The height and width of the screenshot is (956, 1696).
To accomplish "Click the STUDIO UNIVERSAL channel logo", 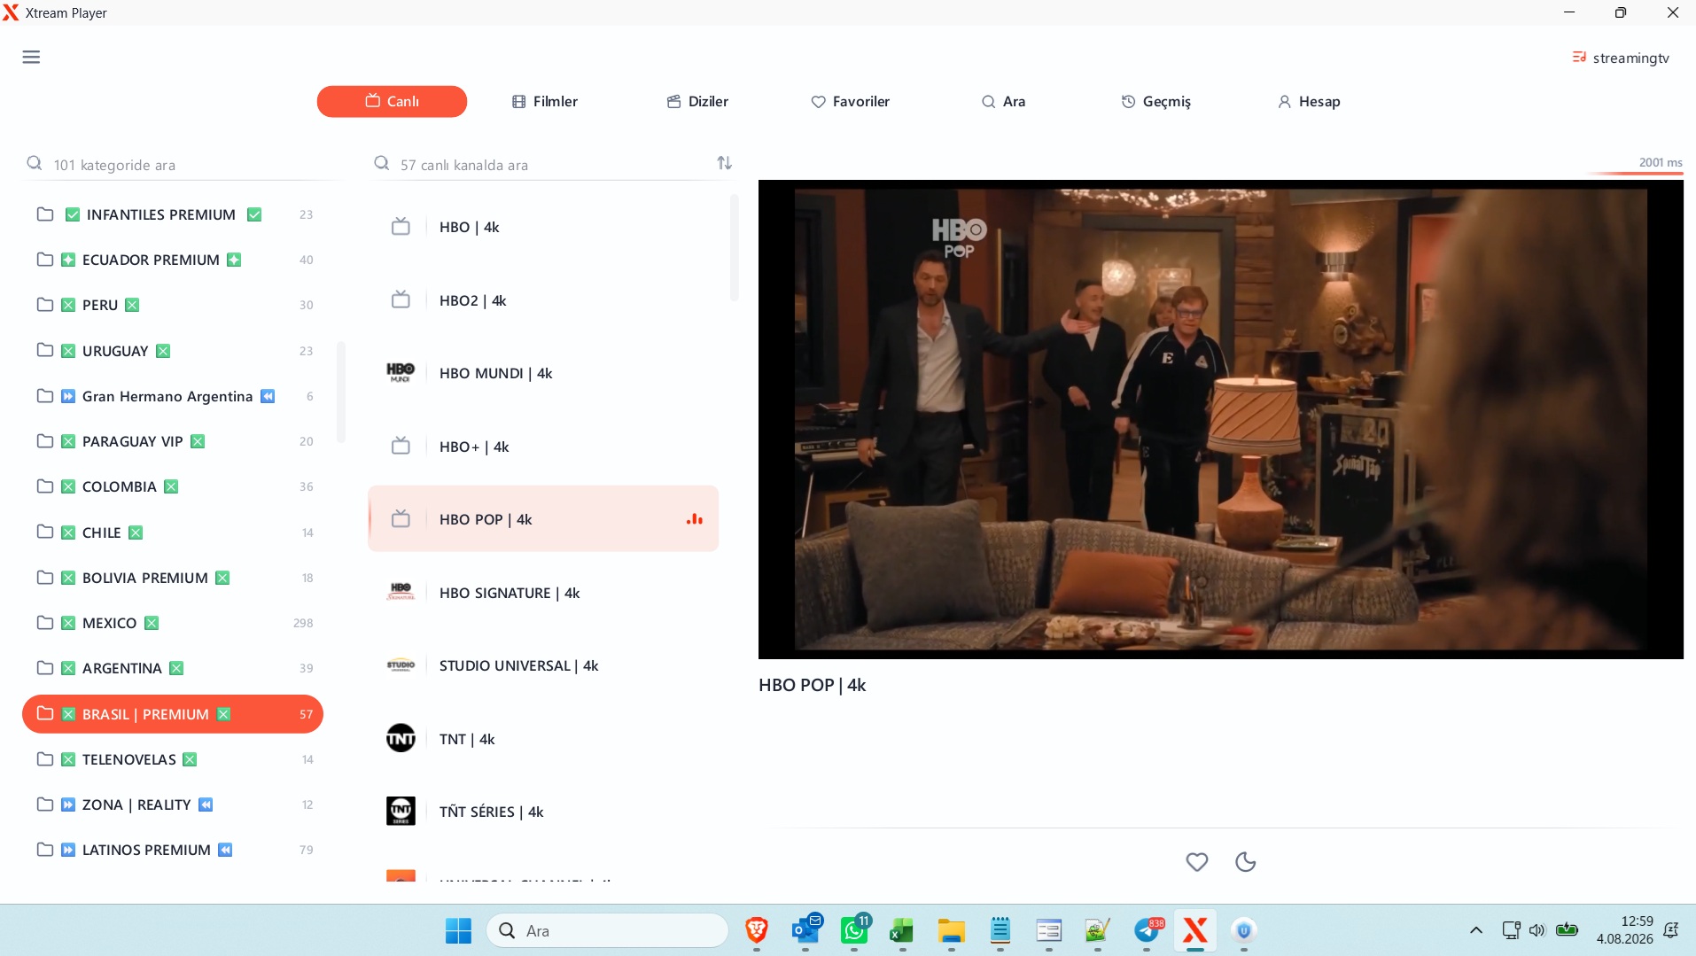I will point(401,665).
